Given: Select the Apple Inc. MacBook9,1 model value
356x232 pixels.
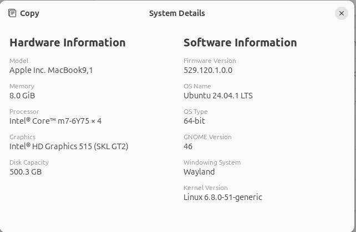Looking at the screenshot, I should click(x=51, y=70).
